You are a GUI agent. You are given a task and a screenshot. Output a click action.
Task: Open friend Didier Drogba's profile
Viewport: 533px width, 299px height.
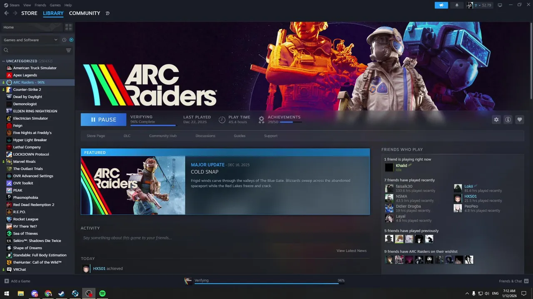pos(408,206)
